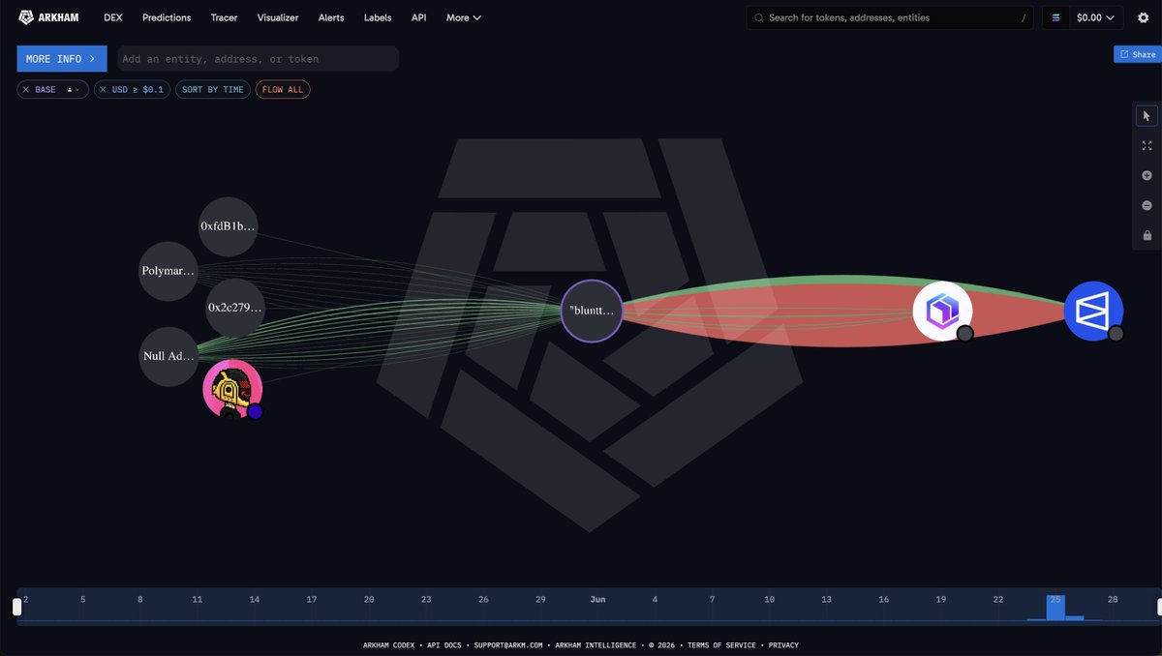
Task: Focus the token and address search box
Action: [890, 17]
